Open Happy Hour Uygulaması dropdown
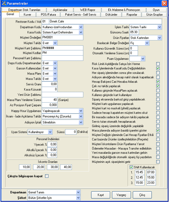Viewport: 169px width, 202px height. (81, 111)
